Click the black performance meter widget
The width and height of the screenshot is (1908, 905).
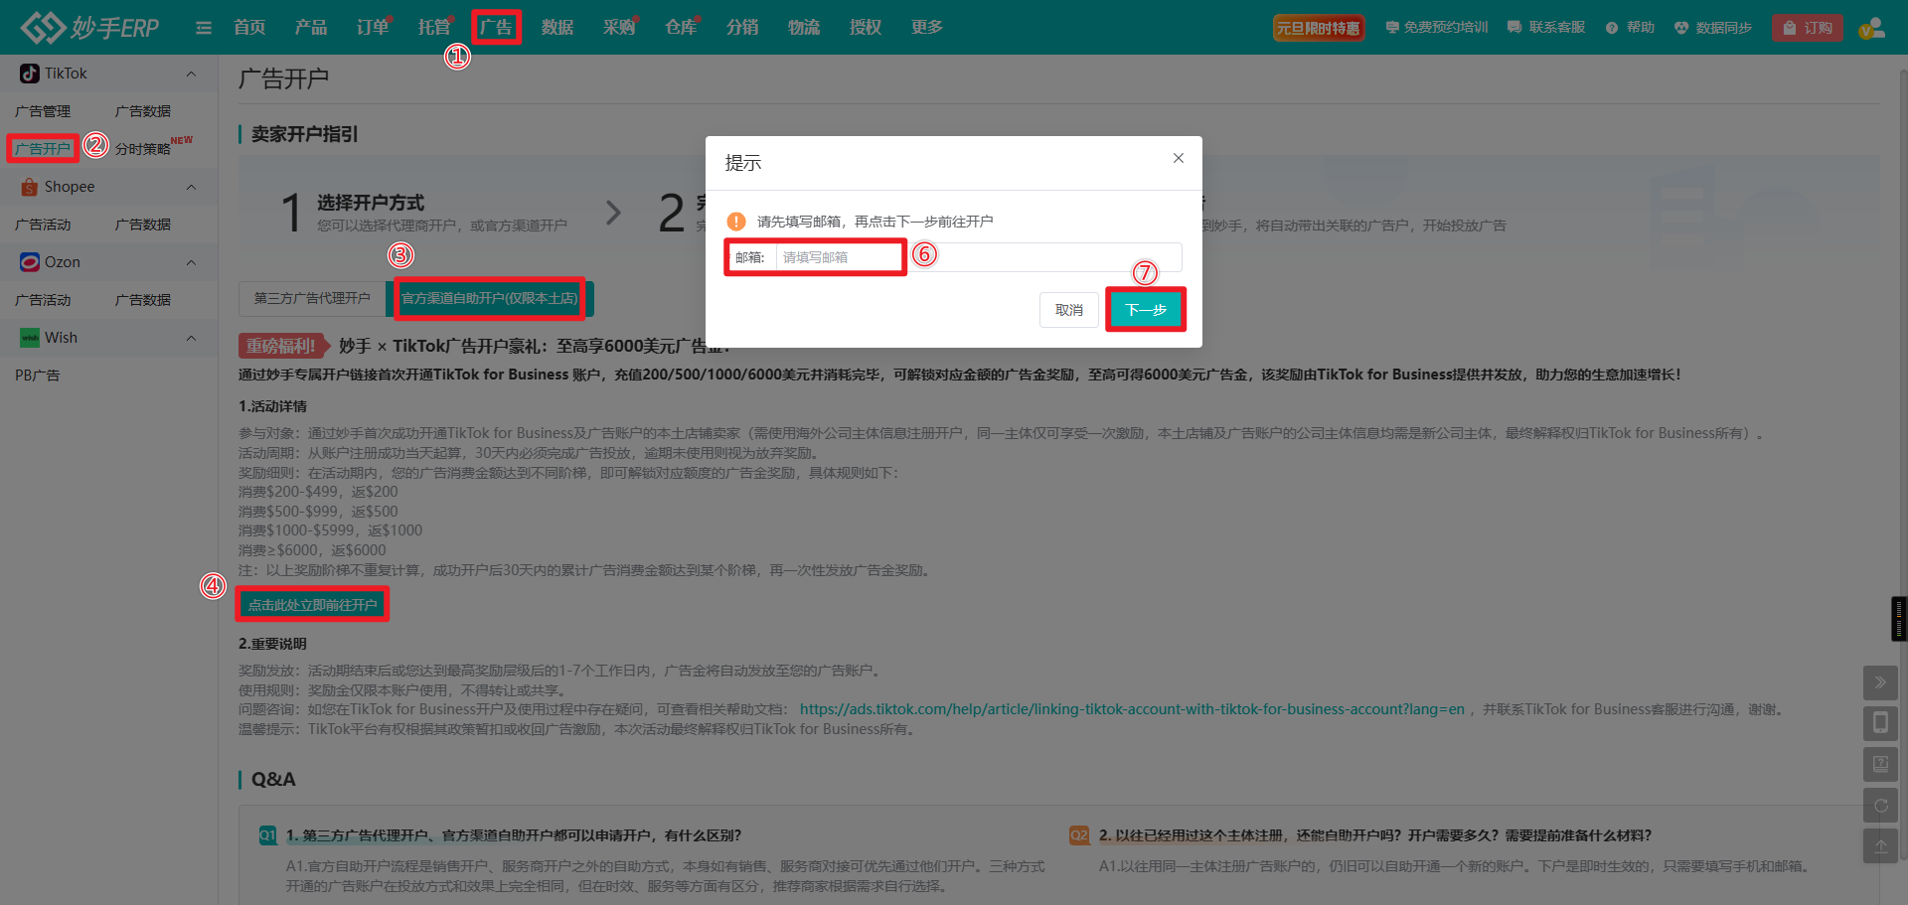coord(1899,619)
